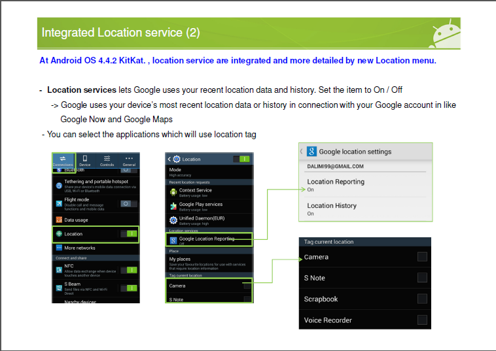
Task: Click Google icon in Google location settings header
Action: (311, 152)
